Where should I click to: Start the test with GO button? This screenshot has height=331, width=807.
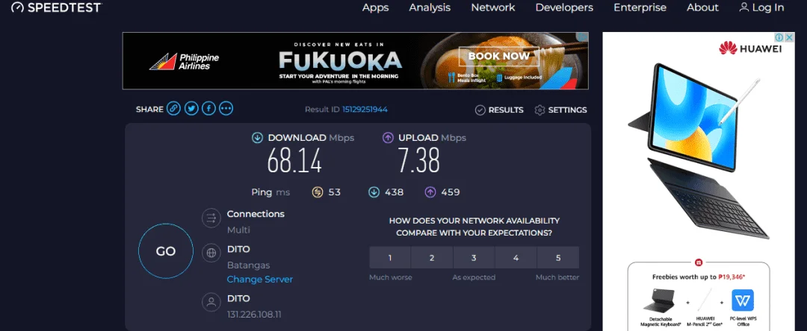[166, 251]
